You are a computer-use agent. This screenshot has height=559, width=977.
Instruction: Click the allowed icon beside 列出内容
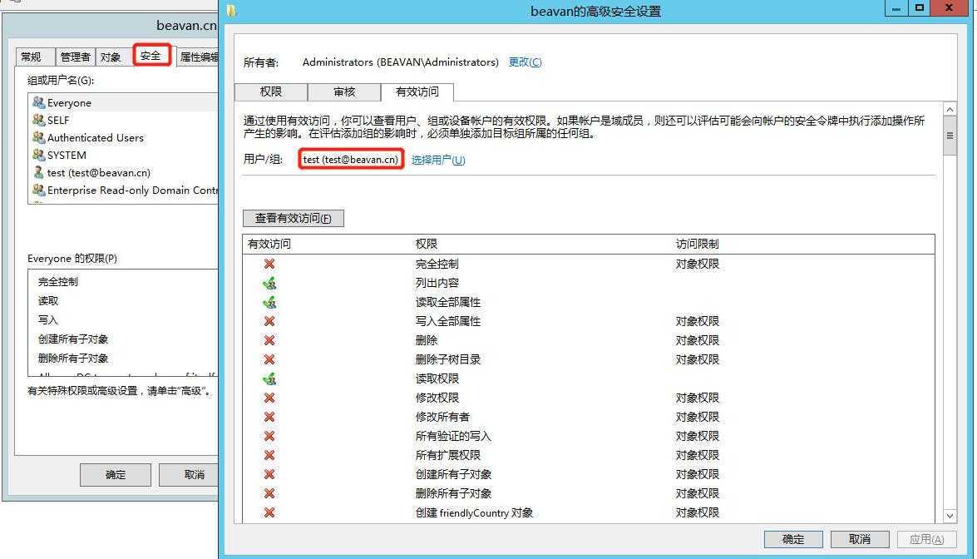point(269,283)
